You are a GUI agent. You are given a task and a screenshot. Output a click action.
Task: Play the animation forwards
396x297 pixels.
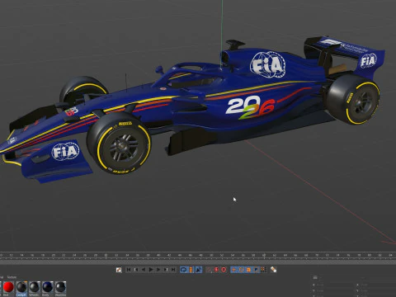(151, 270)
